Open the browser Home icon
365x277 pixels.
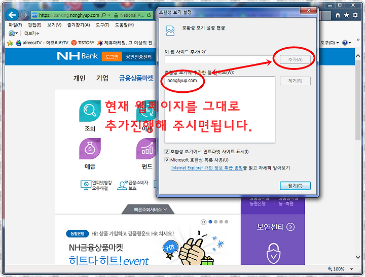click(338, 15)
